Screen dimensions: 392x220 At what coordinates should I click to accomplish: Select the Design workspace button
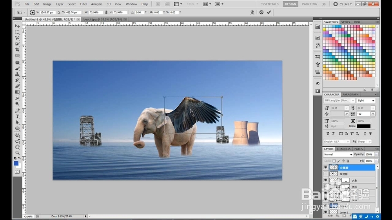pyautogui.click(x=290, y=4)
